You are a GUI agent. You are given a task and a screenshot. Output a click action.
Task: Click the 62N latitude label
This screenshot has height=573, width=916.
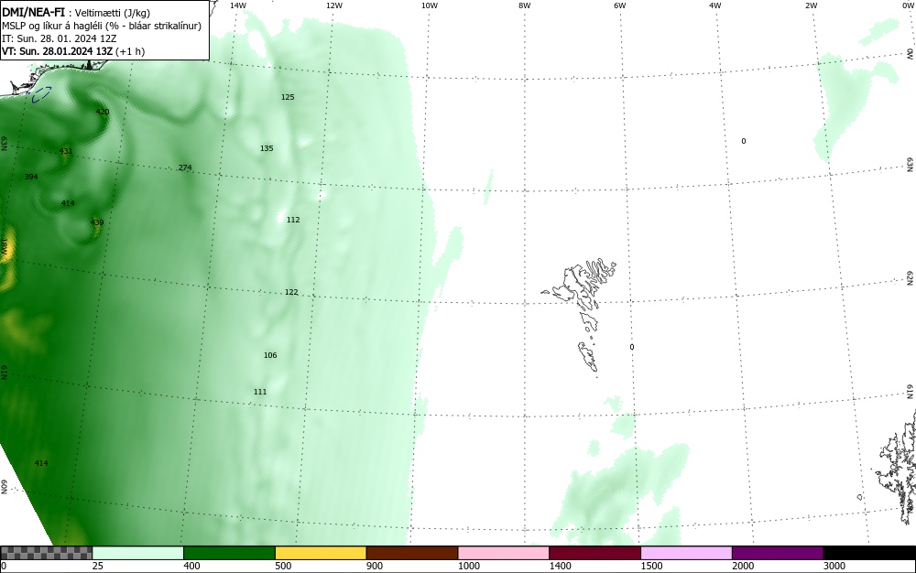coord(910,278)
